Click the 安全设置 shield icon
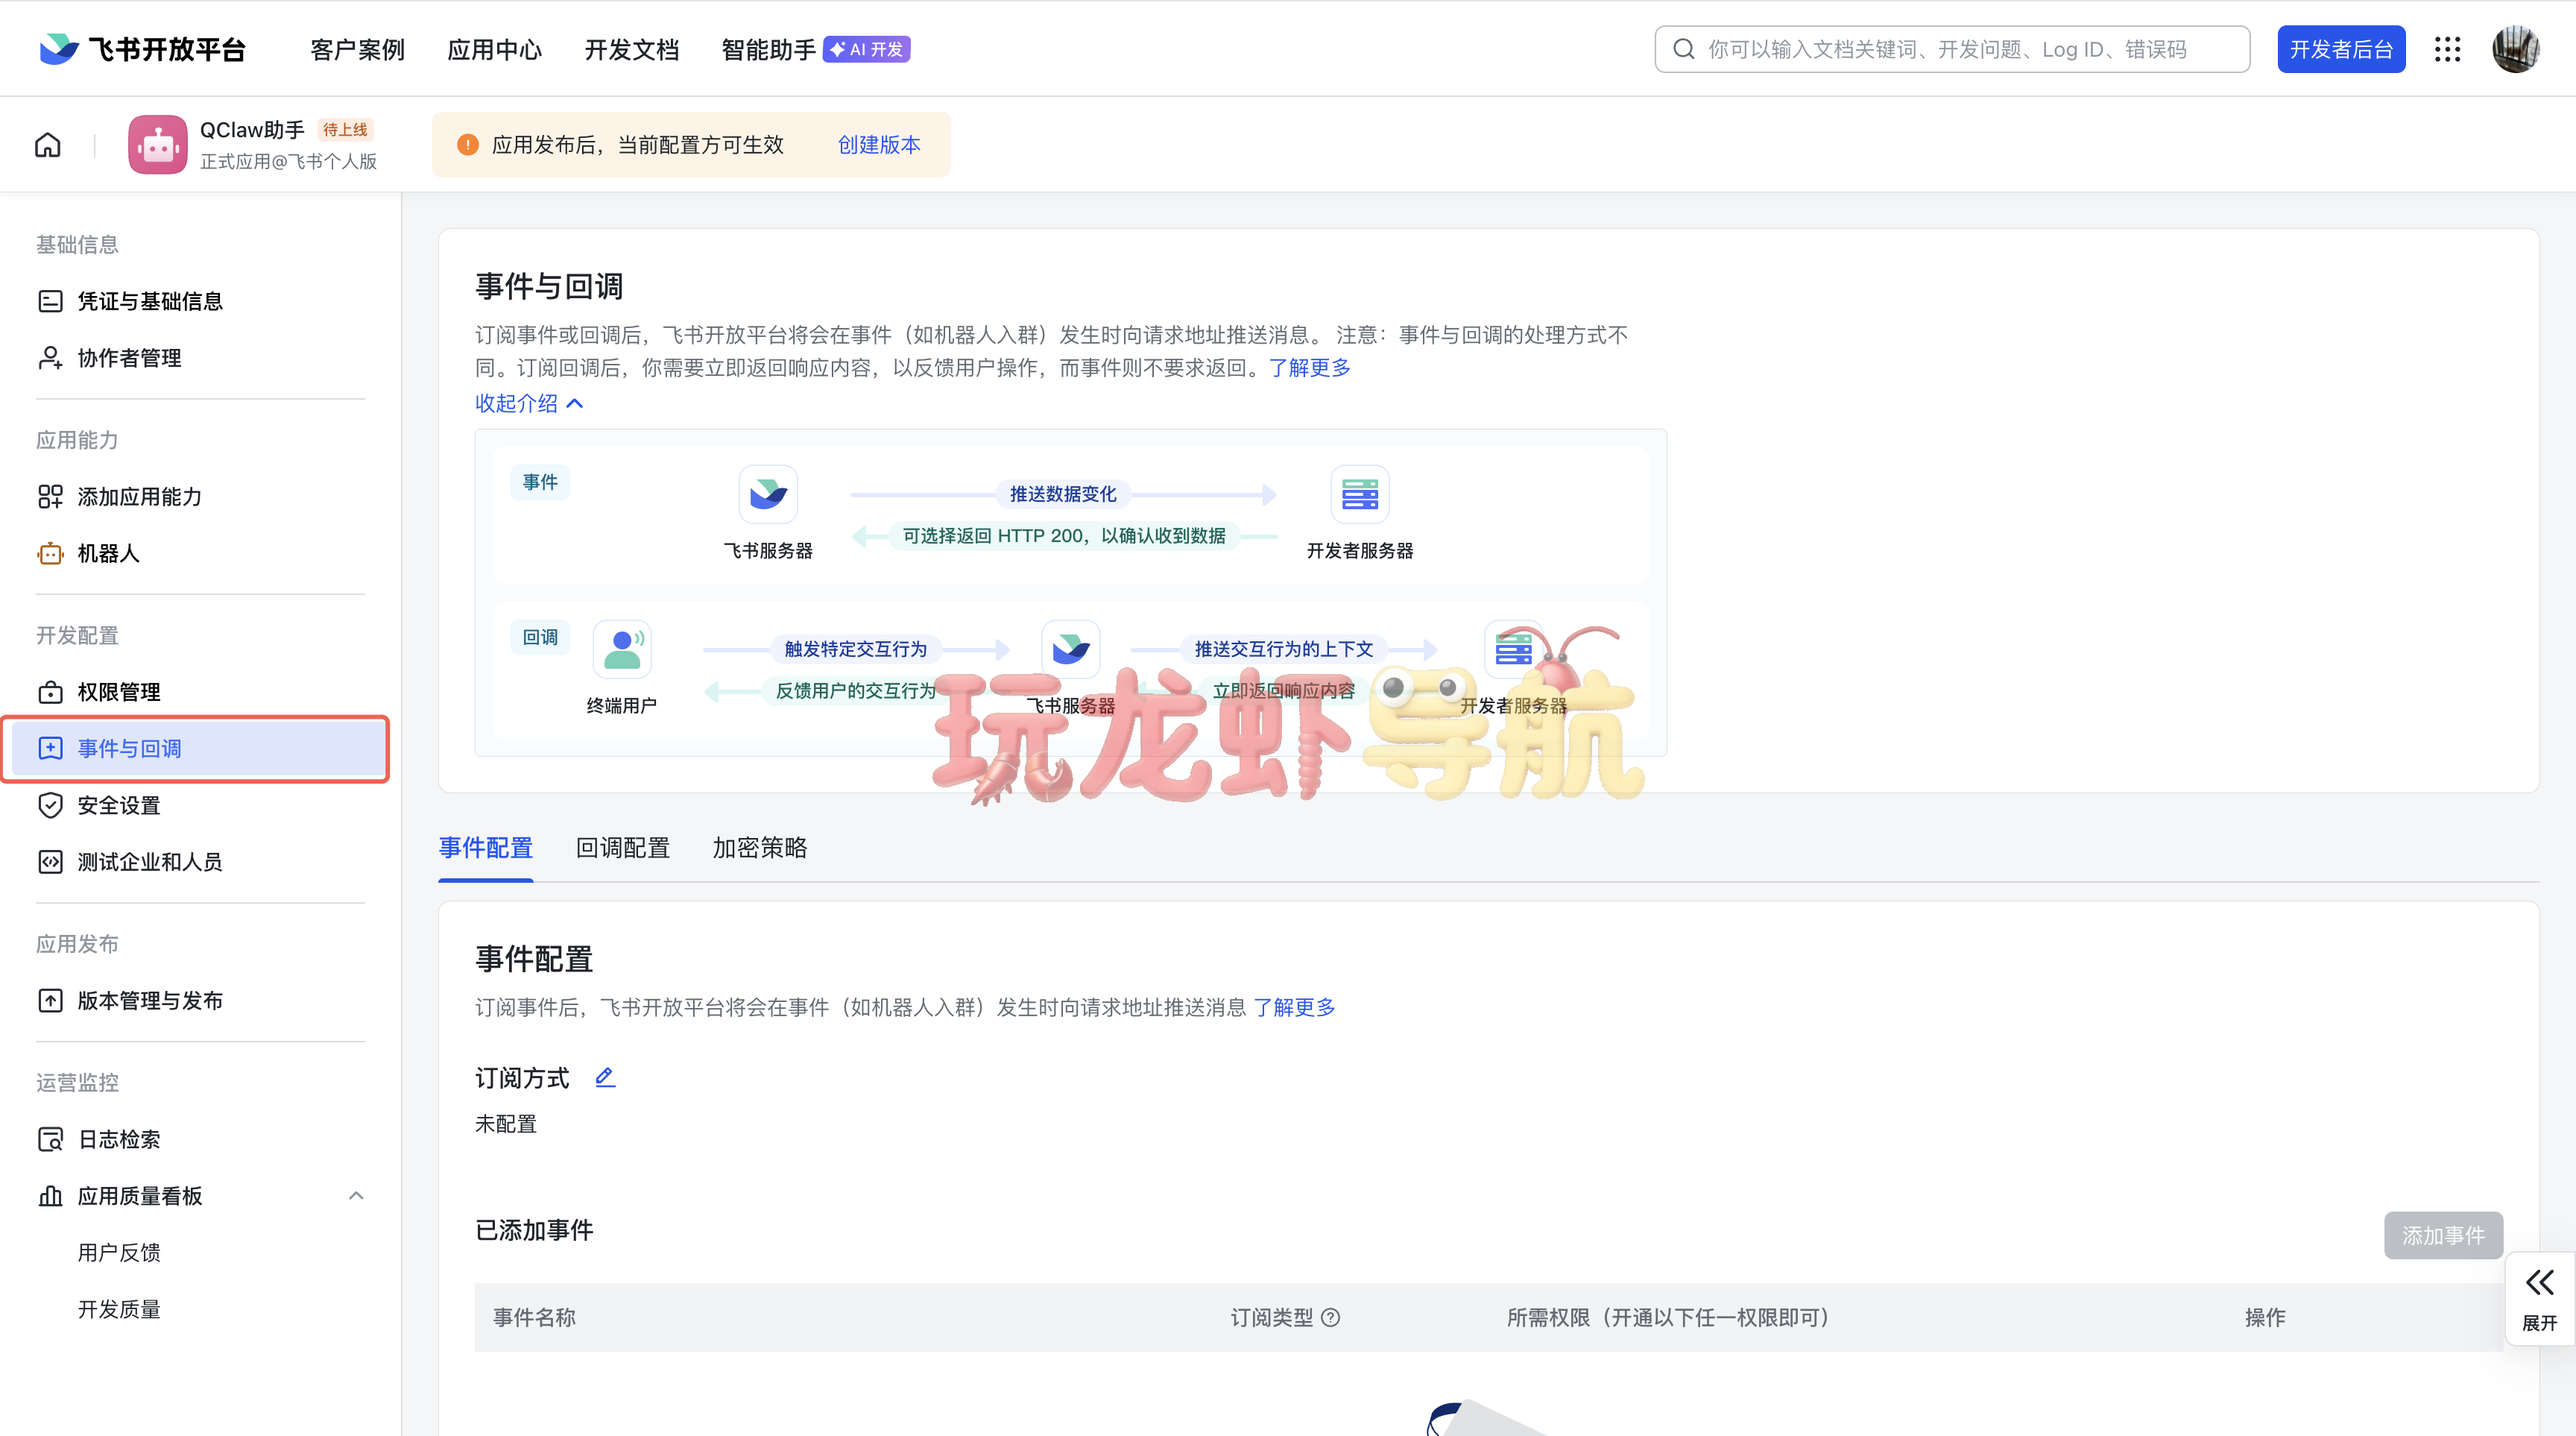The height and width of the screenshot is (1436, 2576). 50,805
